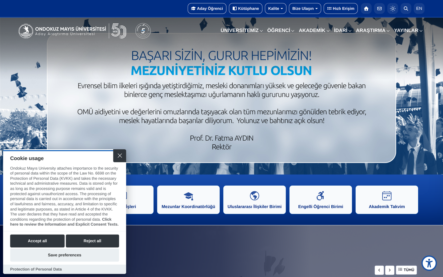Open Protection of Personal Data link

coord(36,269)
